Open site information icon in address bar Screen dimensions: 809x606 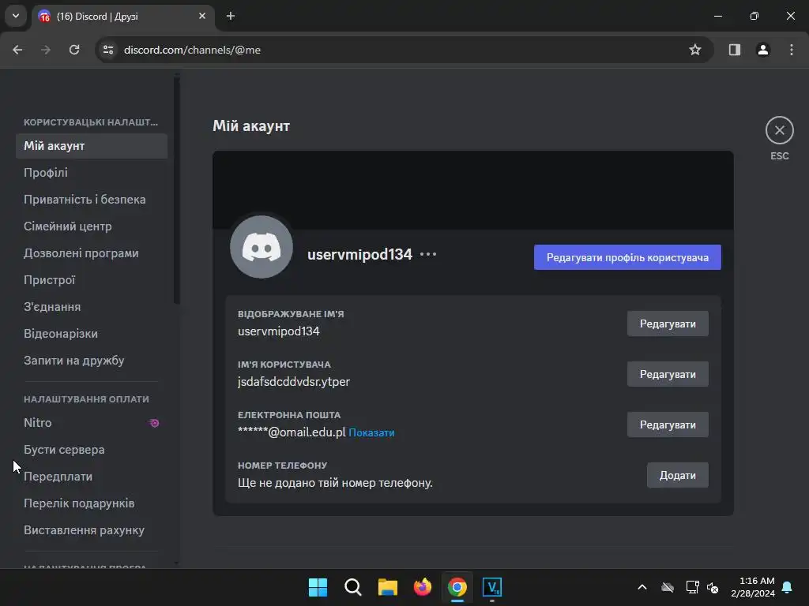tap(108, 50)
